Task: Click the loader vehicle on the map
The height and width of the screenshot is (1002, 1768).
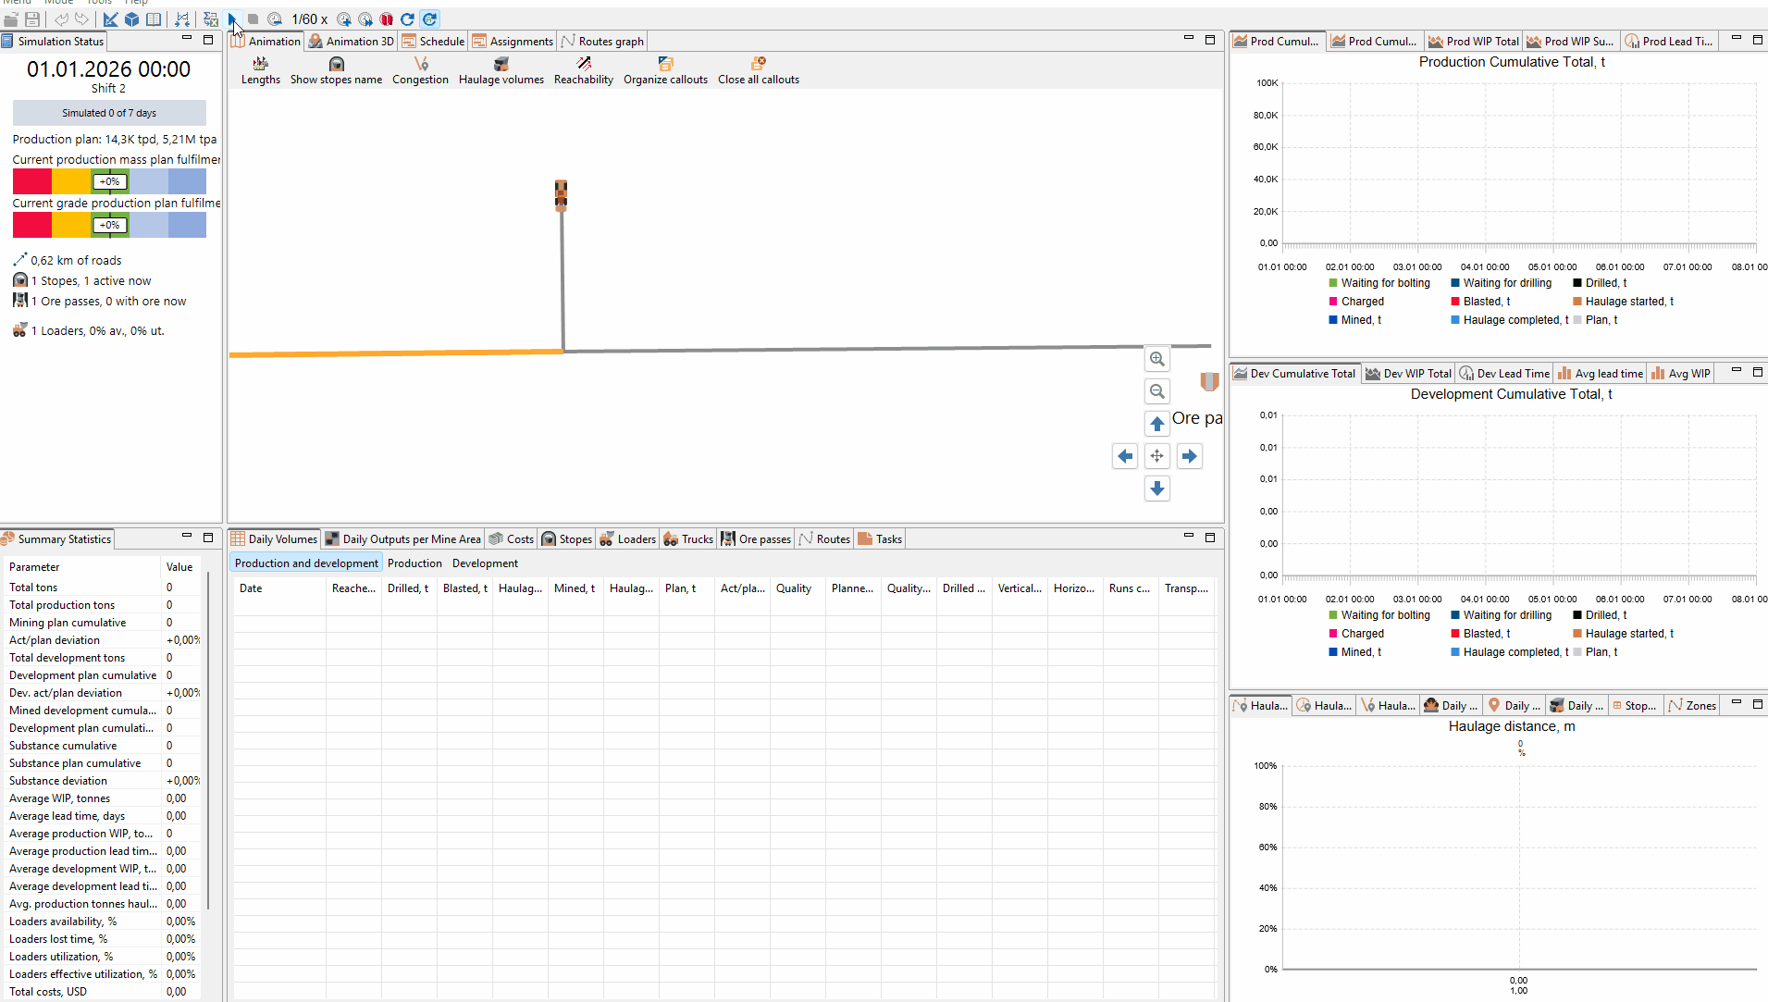Action: (561, 195)
